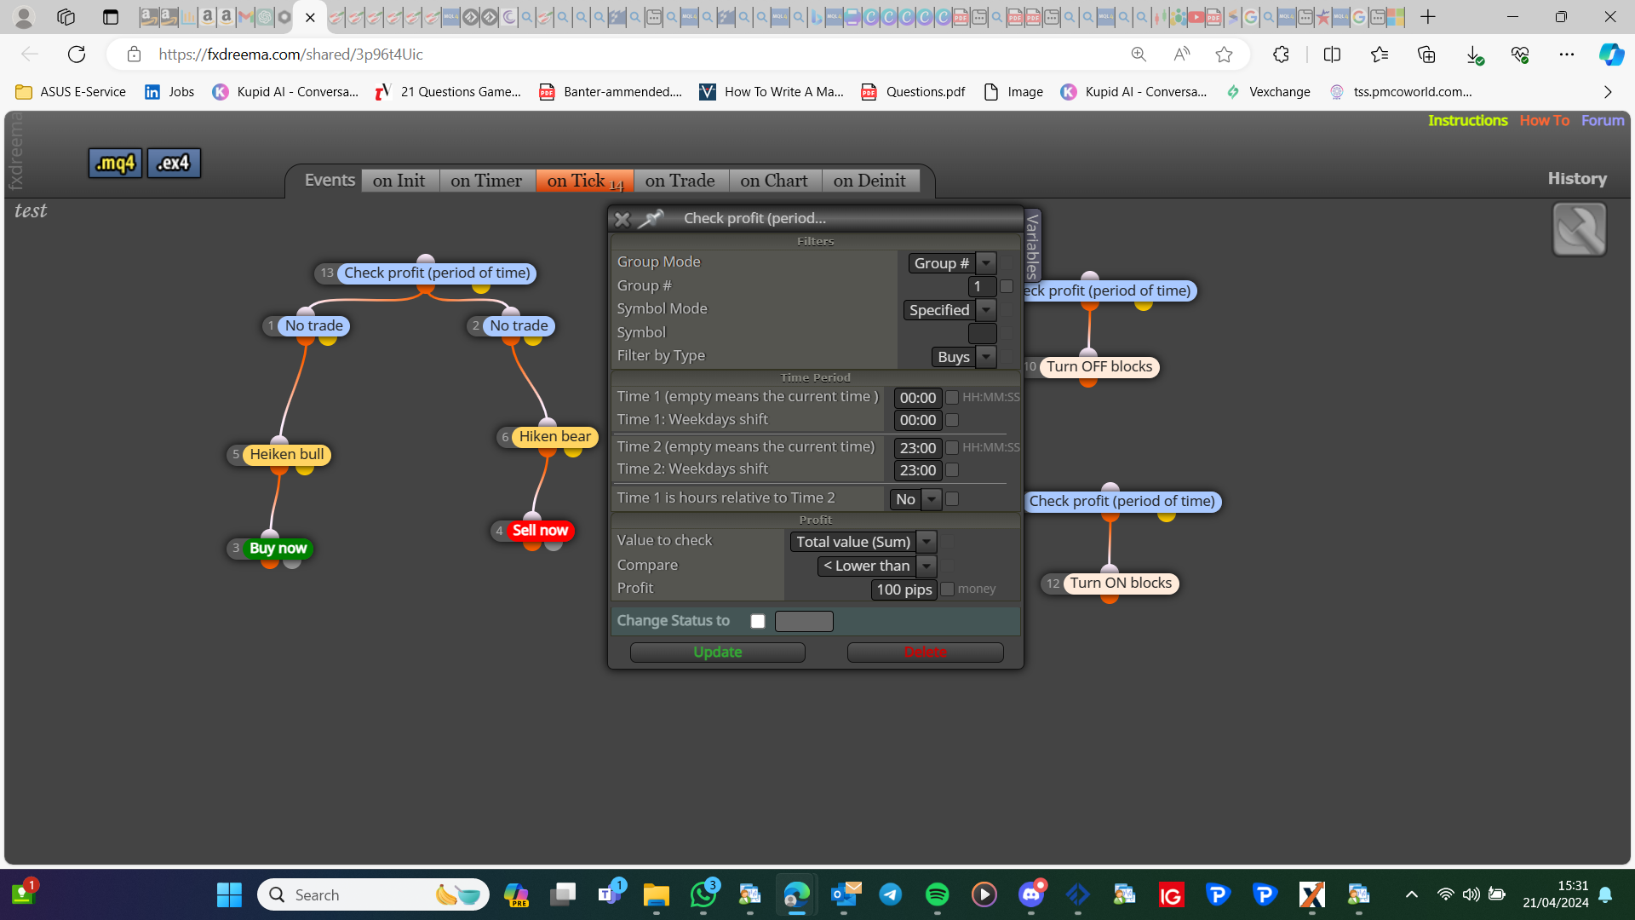Enable the Profit money checkbox
The width and height of the screenshot is (1635, 920).
click(x=947, y=589)
